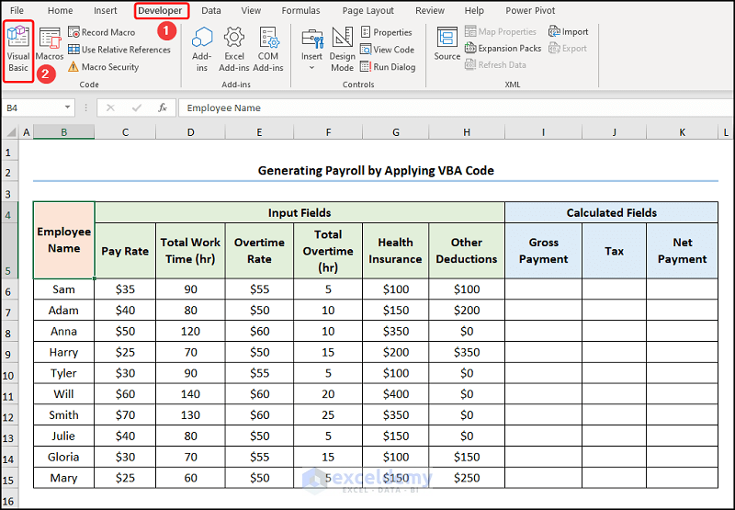Open the Formulas ribbon tab
This screenshot has height=510, width=735.
click(x=300, y=11)
